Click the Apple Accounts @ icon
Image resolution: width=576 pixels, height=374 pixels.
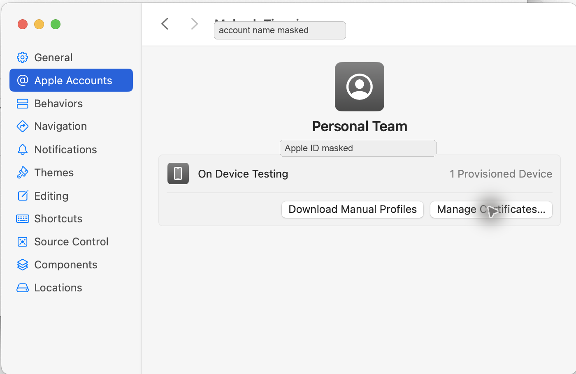click(23, 81)
